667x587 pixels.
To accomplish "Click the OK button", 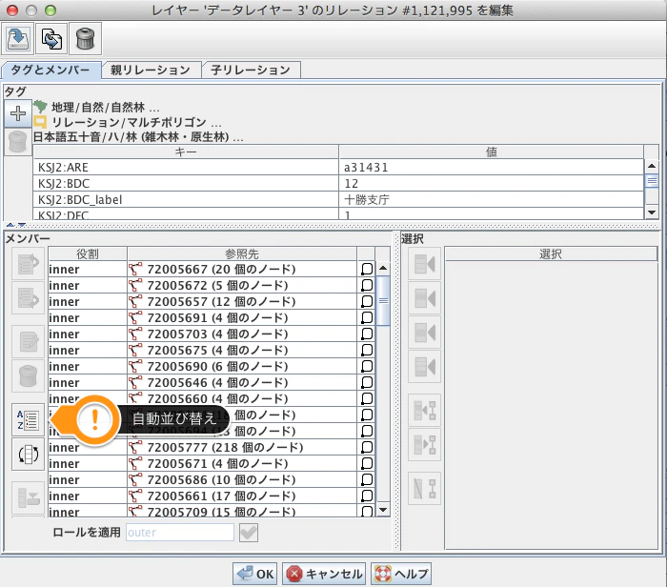I will click(x=255, y=574).
